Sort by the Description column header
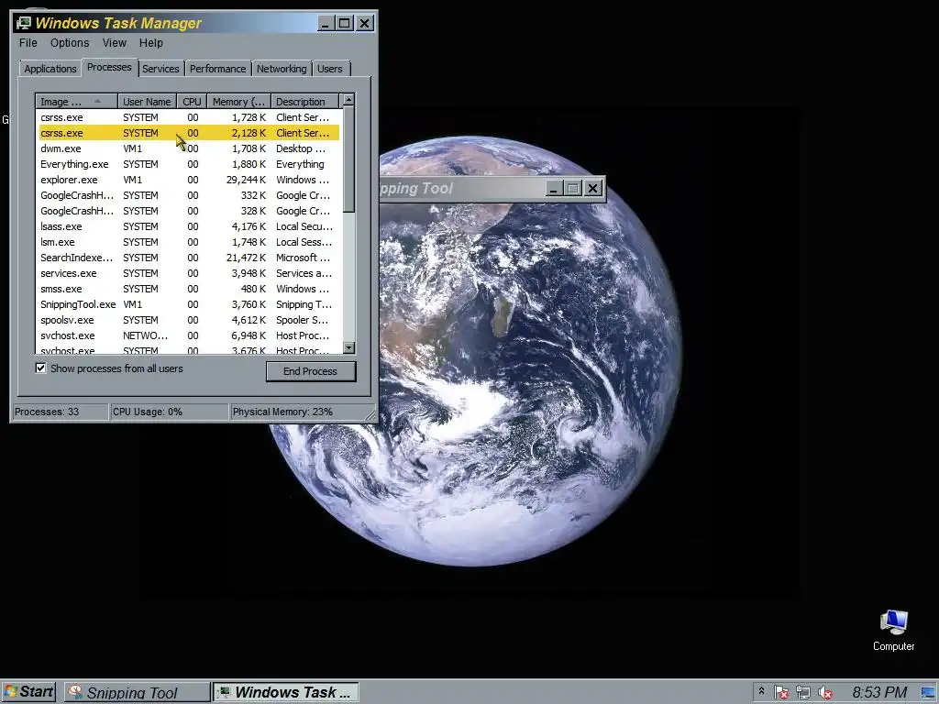939x704 pixels. tap(304, 102)
